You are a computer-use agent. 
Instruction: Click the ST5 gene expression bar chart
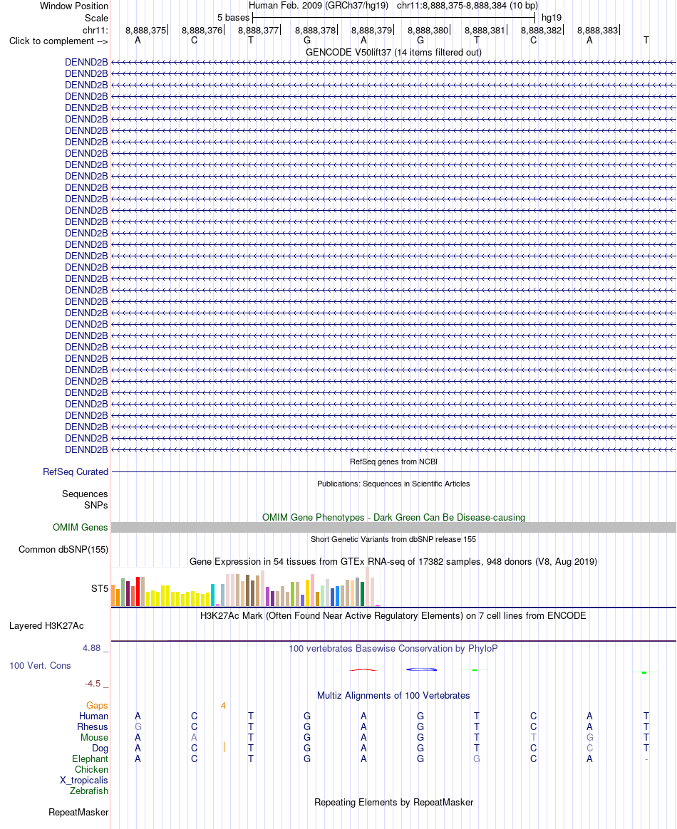[245, 587]
